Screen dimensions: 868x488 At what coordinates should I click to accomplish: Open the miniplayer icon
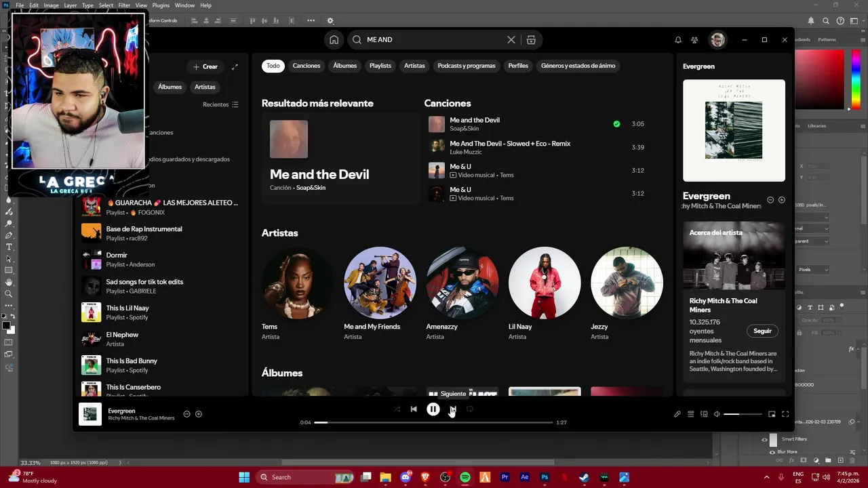[x=772, y=414]
